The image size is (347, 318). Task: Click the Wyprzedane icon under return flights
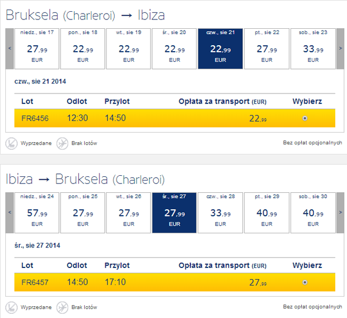click(11, 307)
